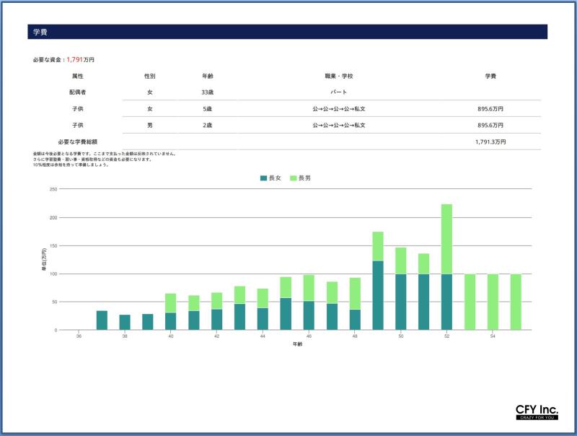
Task: Click the tallest bar at age 52
Action: [446, 238]
